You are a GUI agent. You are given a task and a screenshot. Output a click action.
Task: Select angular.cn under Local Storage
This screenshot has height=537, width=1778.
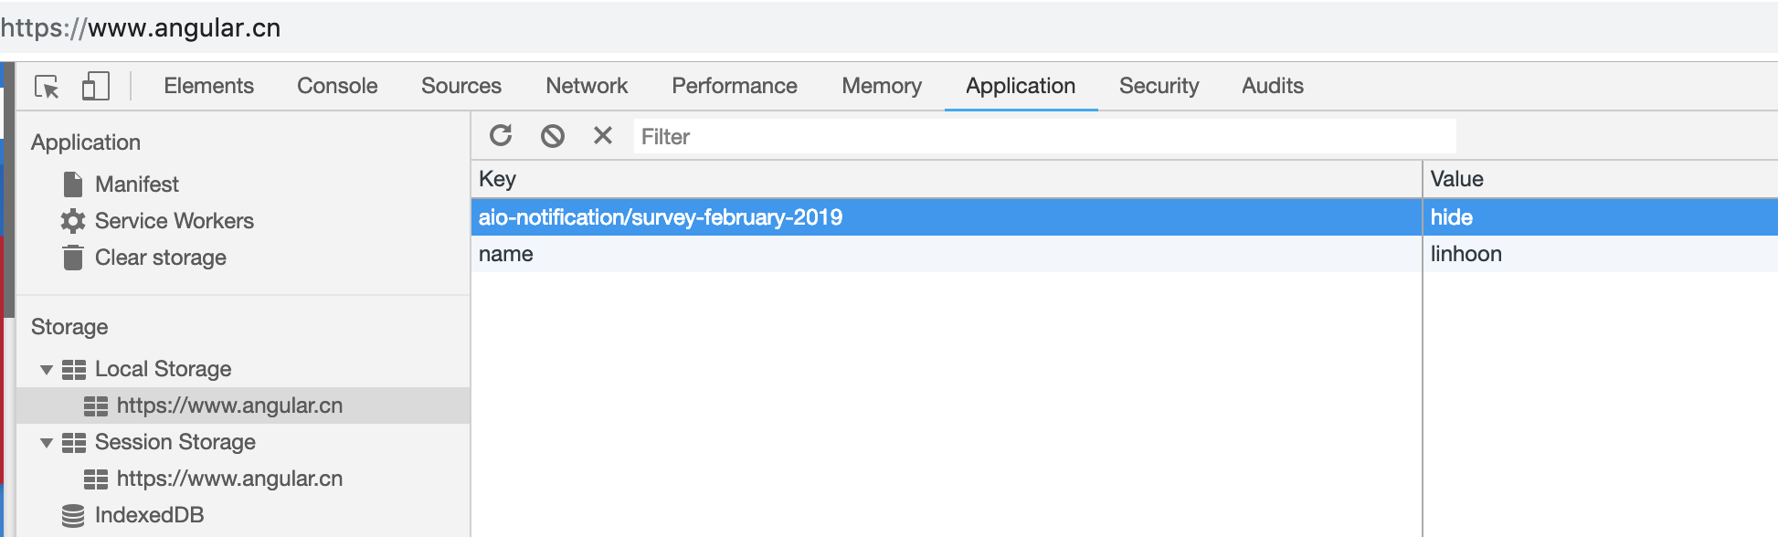point(228,405)
